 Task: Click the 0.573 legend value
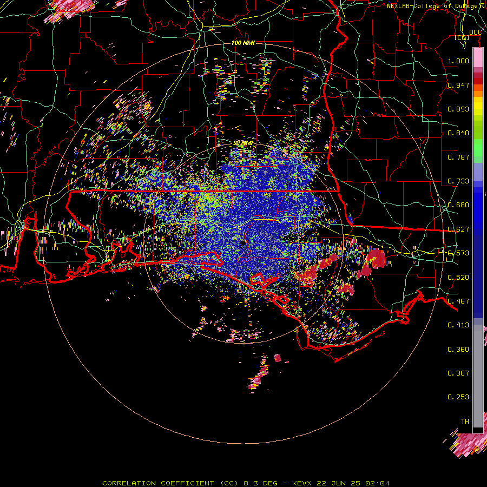pyautogui.click(x=458, y=253)
